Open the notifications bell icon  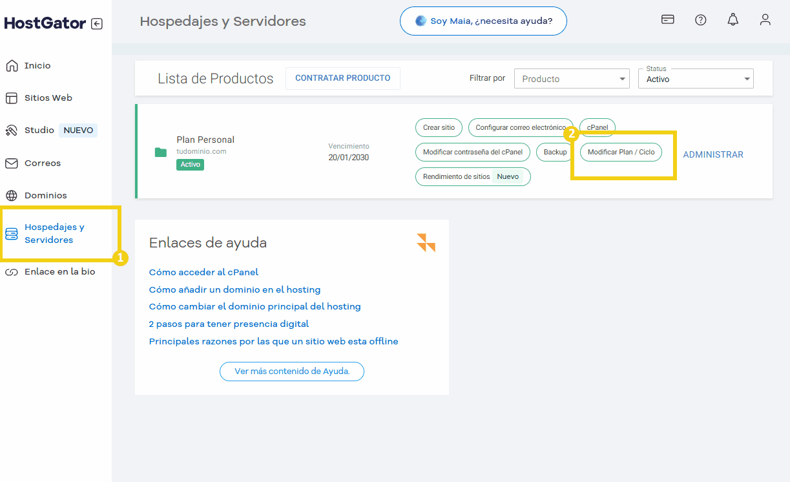[733, 20]
